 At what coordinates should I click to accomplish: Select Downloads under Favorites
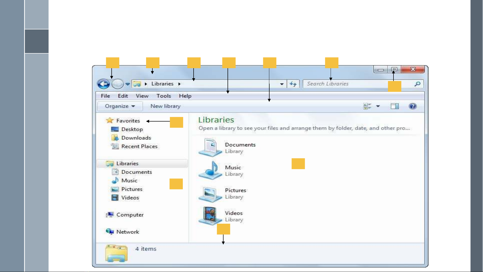tap(136, 138)
